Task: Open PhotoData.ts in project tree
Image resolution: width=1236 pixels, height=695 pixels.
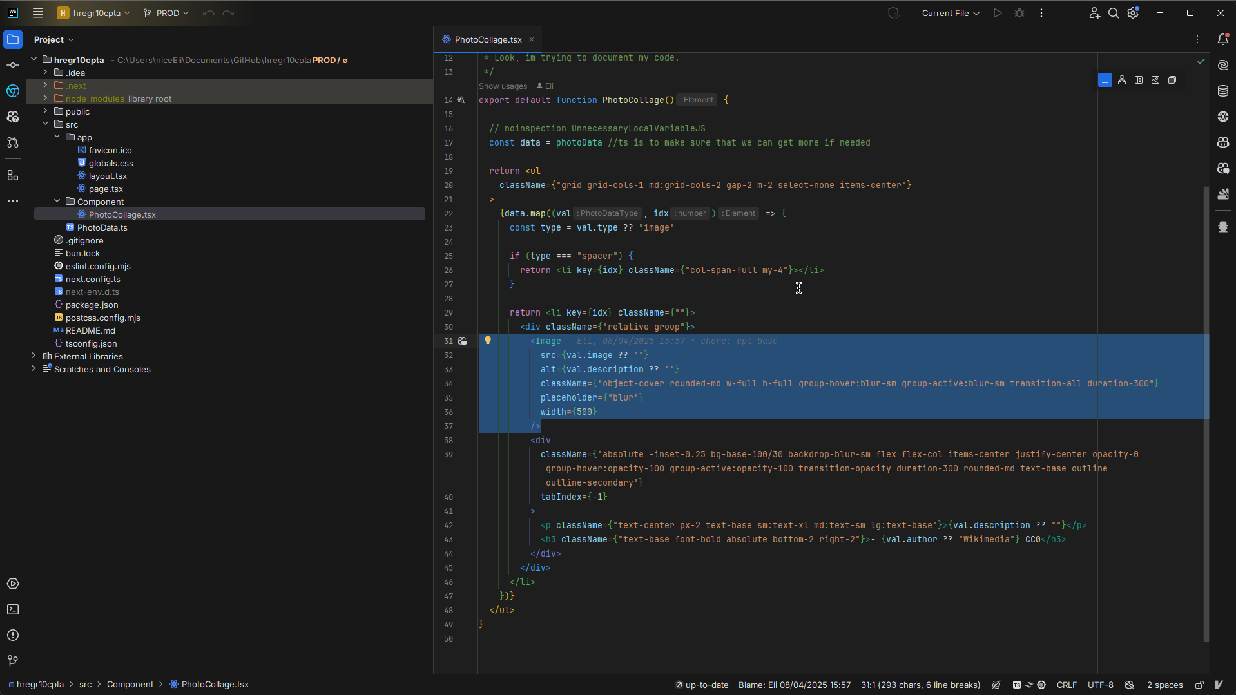Action: coord(102,227)
